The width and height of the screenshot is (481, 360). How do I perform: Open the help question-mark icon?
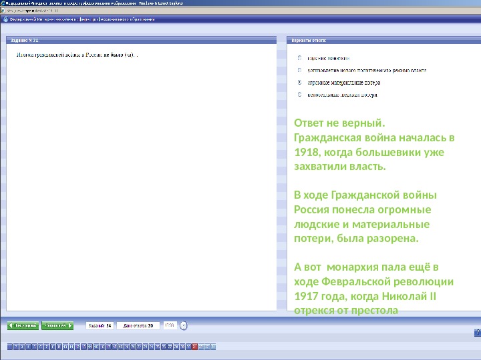478,333
